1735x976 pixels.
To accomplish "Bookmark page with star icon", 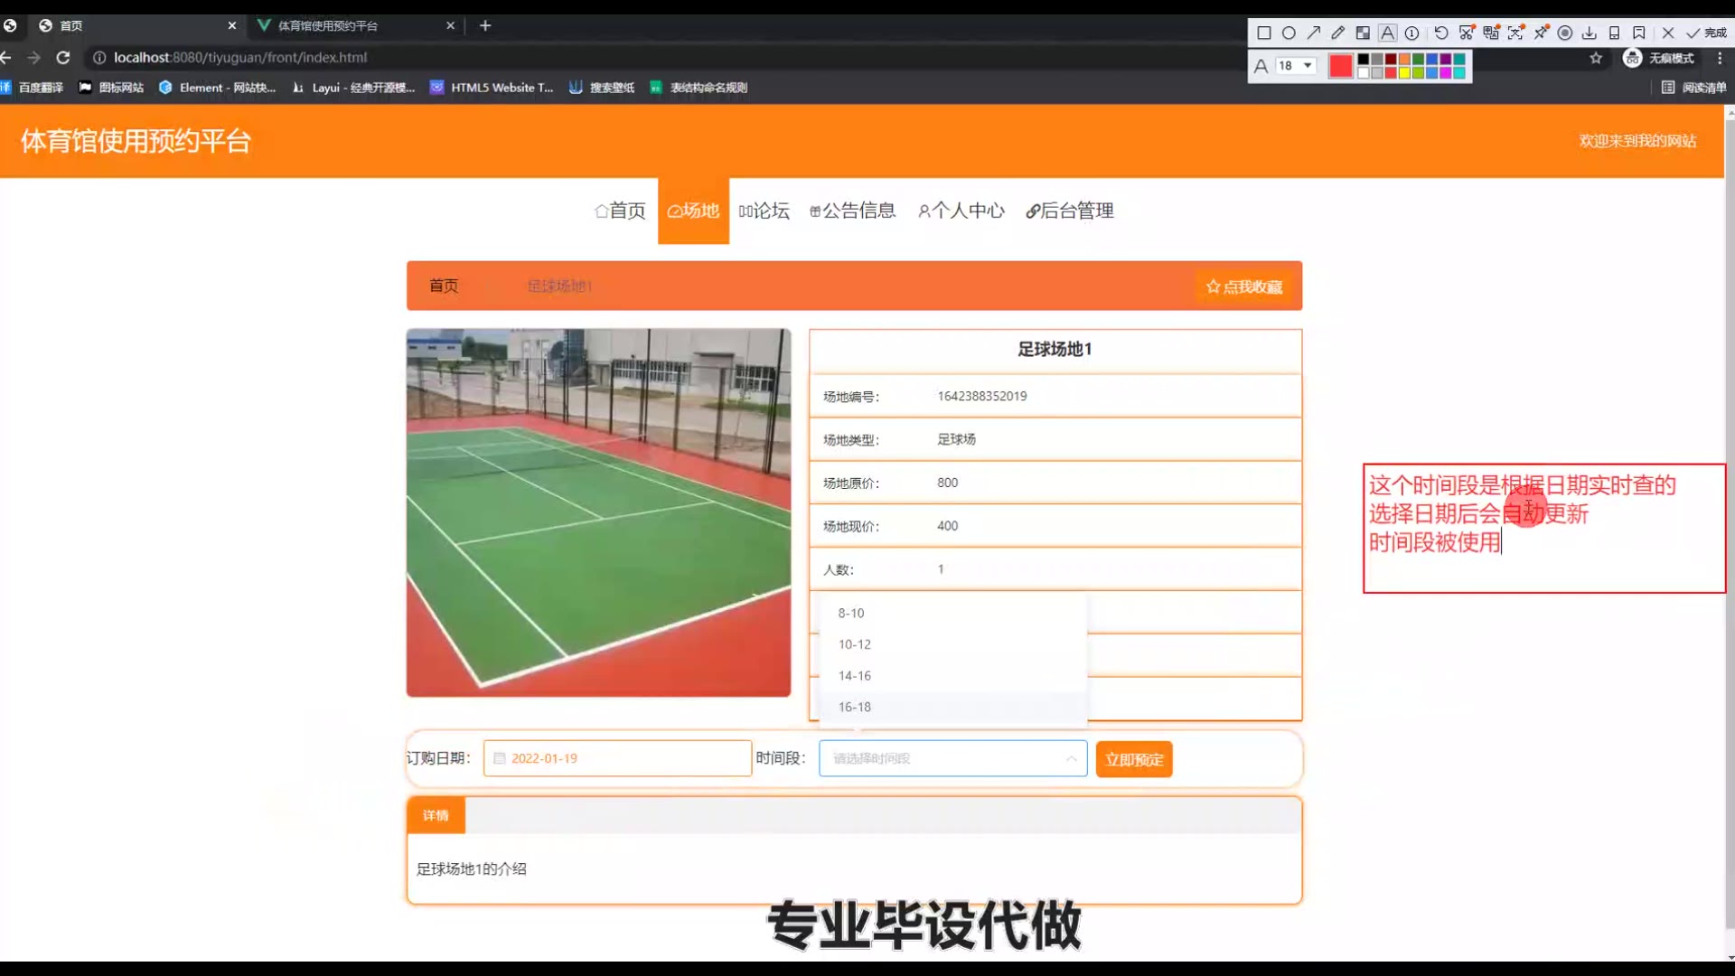I will click(x=1596, y=58).
